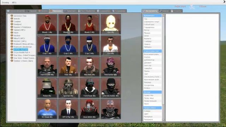Collapse the Ограничения tool category header
Screen dimensions: 226x127
pos(152,16)
